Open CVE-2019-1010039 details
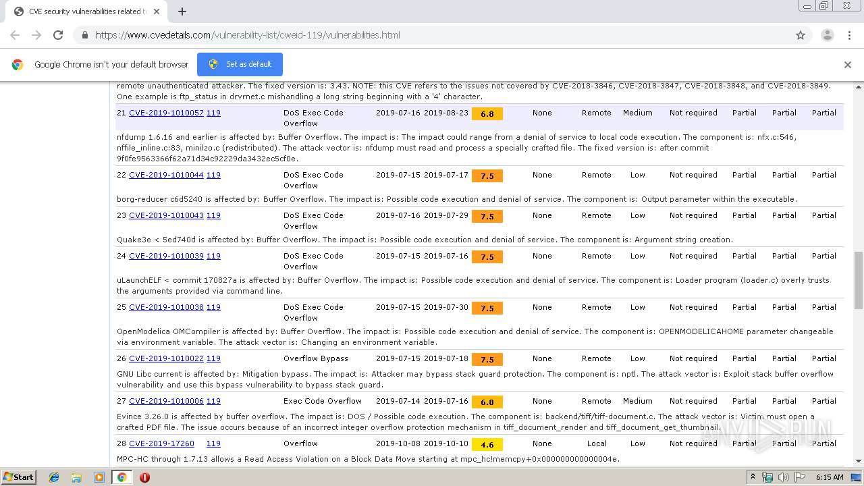Screen dimensions: 864x486 click(x=166, y=256)
